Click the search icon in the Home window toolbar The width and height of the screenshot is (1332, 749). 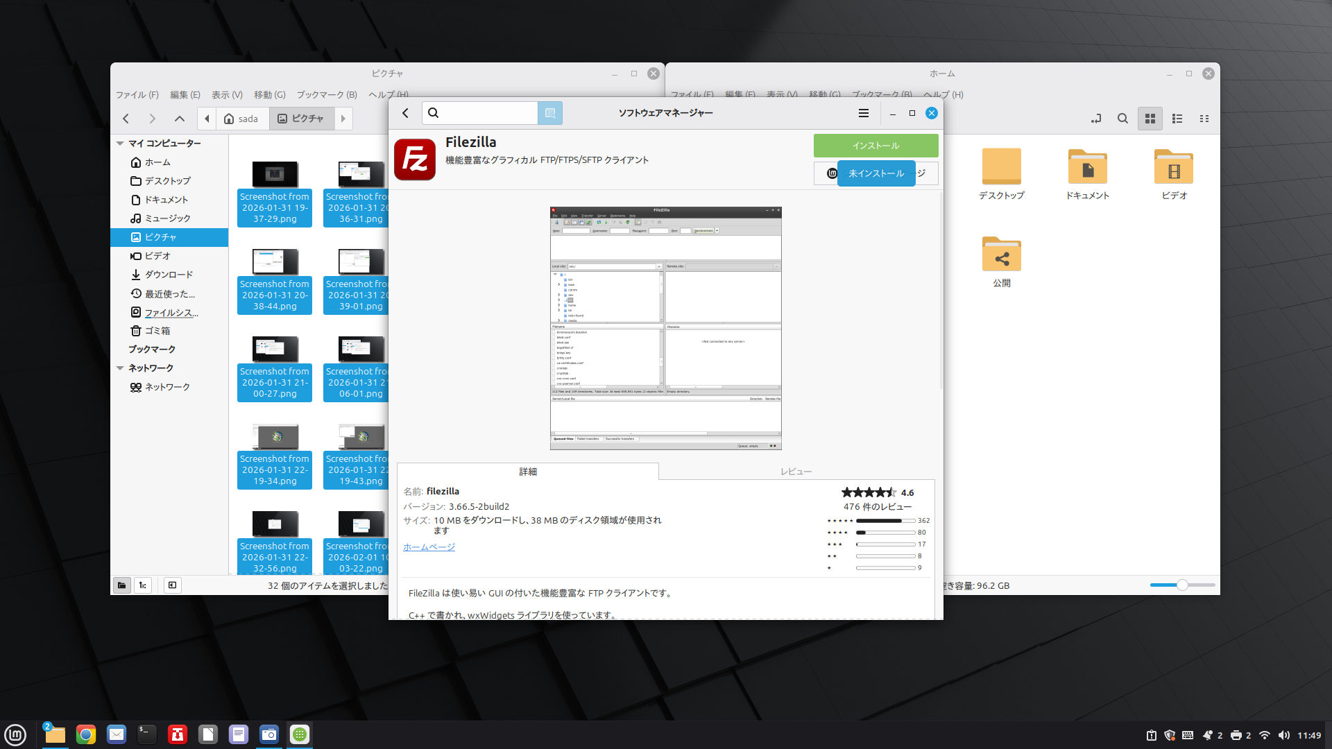pyautogui.click(x=1122, y=119)
